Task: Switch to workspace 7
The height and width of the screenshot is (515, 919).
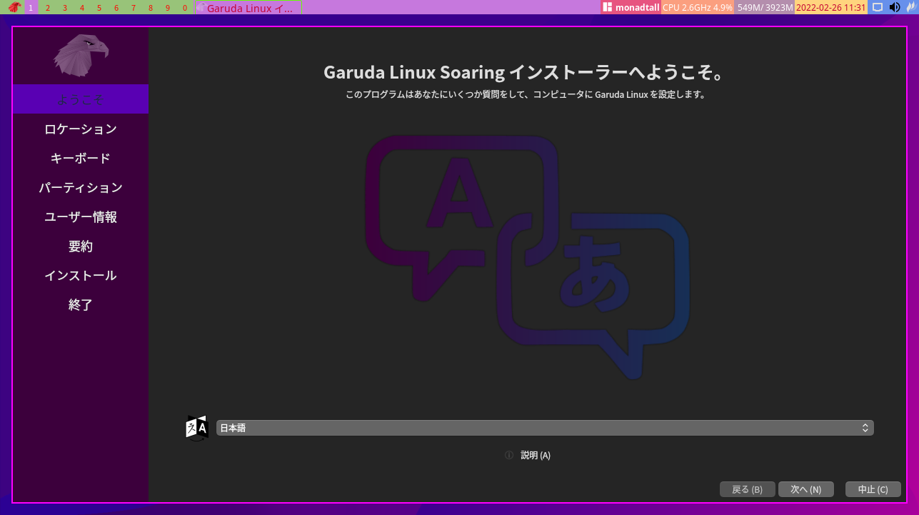Action: [134, 8]
